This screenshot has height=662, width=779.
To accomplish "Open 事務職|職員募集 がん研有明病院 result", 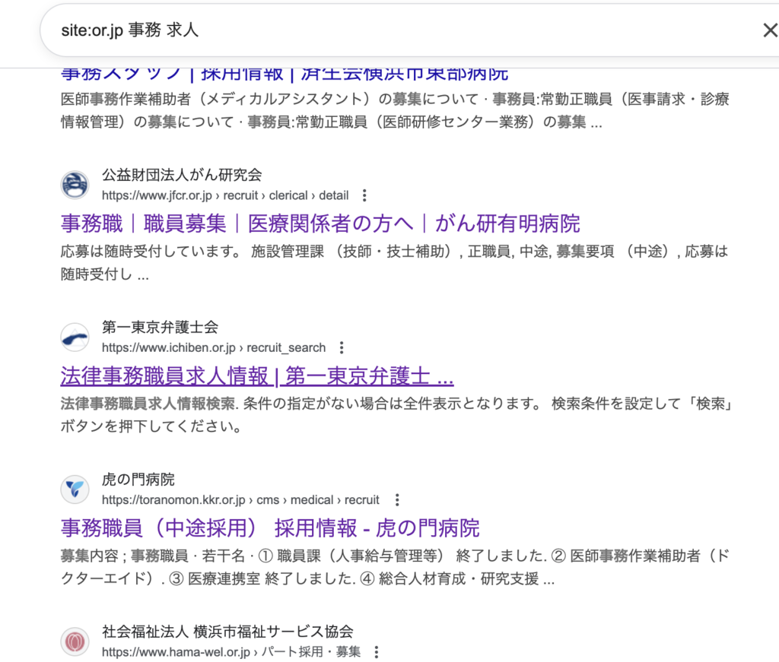I will pos(320,223).
